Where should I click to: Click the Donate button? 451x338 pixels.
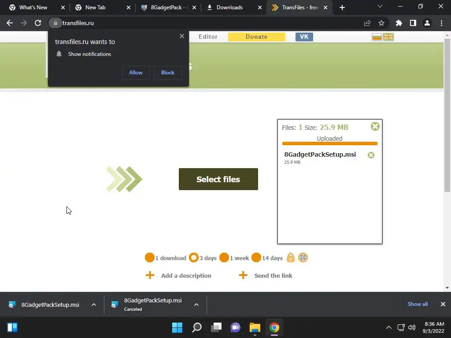(x=257, y=37)
